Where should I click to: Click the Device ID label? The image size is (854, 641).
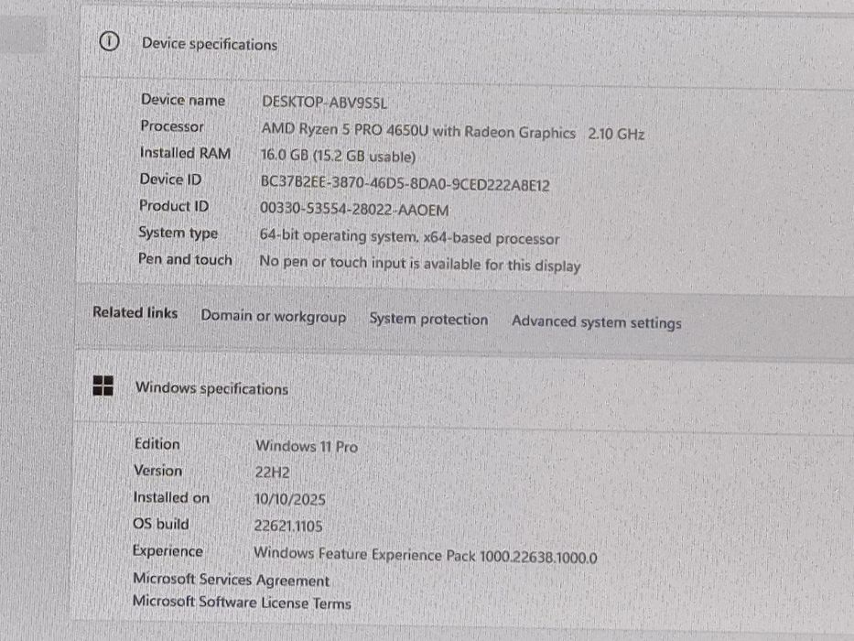pos(170,179)
